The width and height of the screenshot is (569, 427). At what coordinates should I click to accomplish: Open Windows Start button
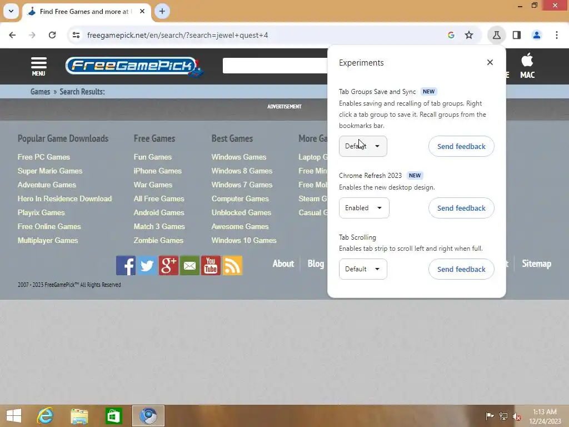(14, 416)
